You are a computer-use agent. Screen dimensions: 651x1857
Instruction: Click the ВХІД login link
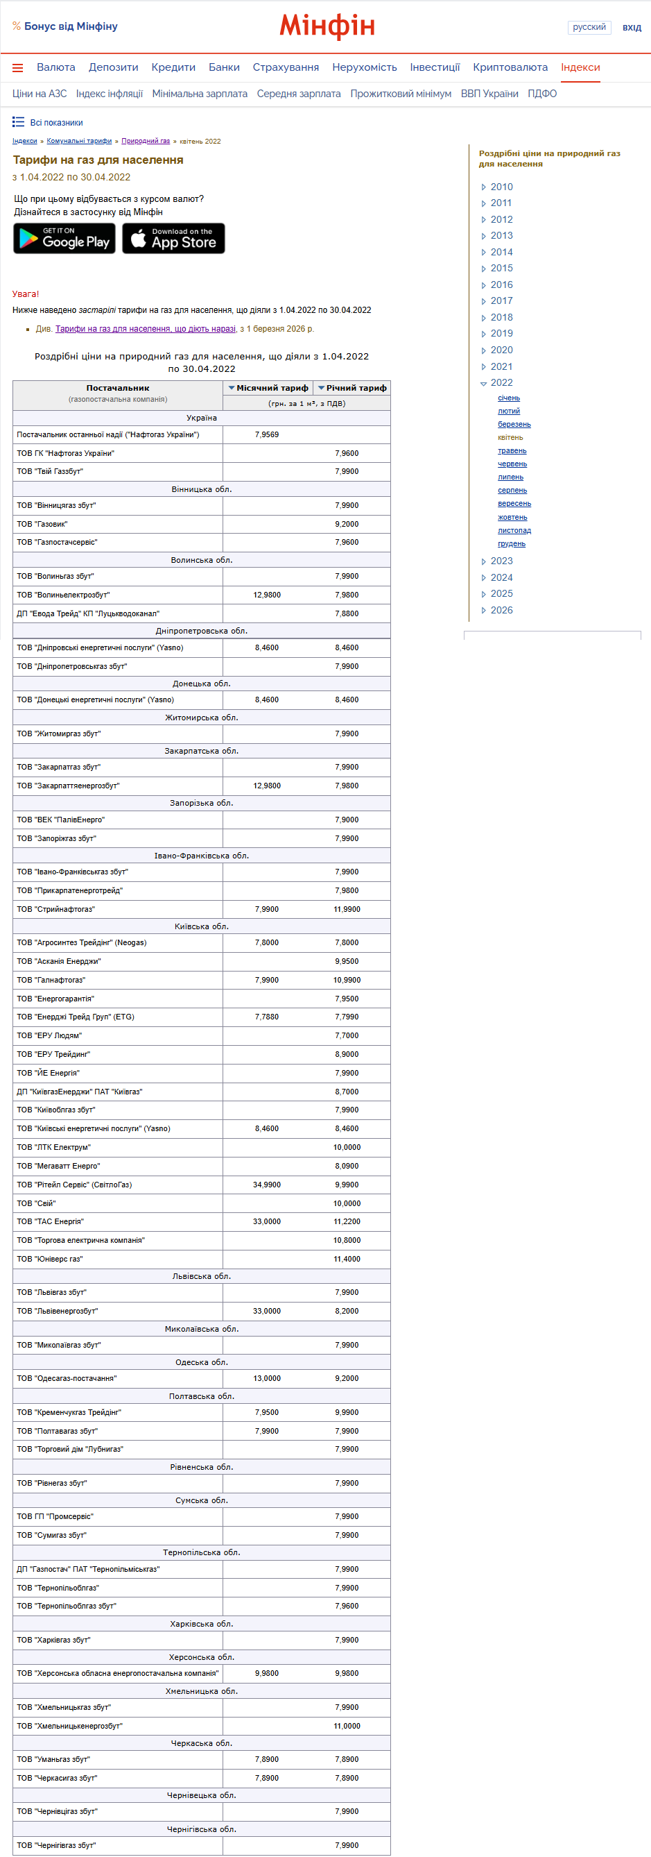tap(632, 27)
